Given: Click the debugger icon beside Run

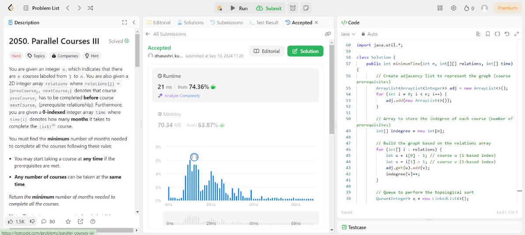Looking at the screenshot, I should click(220, 8).
